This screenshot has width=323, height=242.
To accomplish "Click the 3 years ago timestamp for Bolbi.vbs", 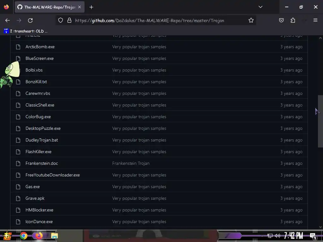I will (x=291, y=70).
